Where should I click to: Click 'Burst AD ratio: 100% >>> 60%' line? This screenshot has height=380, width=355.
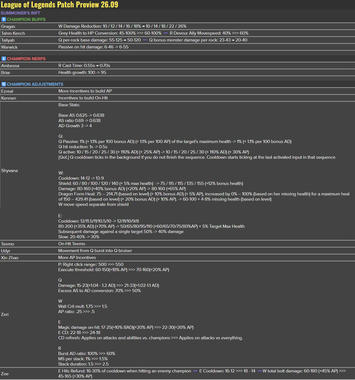(x=87, y=353)
